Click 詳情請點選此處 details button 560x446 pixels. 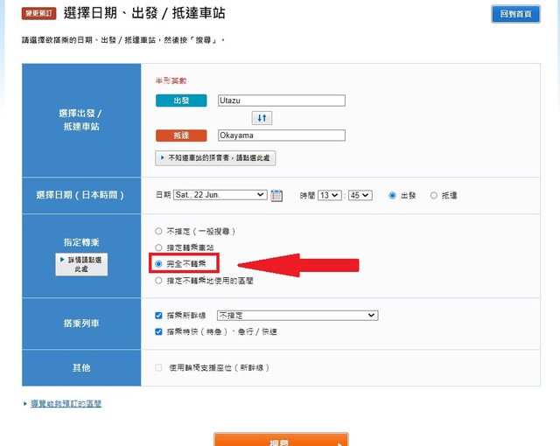point(81,266)
